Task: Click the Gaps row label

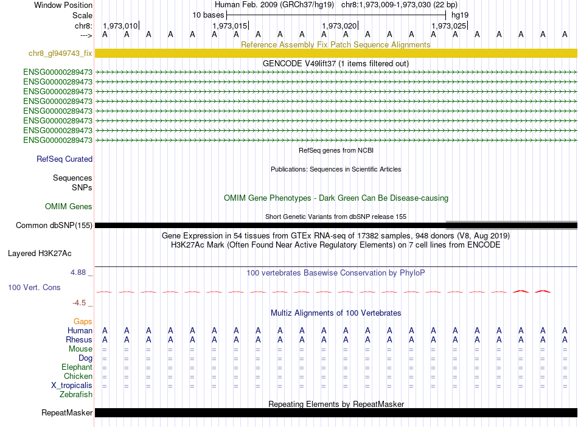Action: pos(83,322)
